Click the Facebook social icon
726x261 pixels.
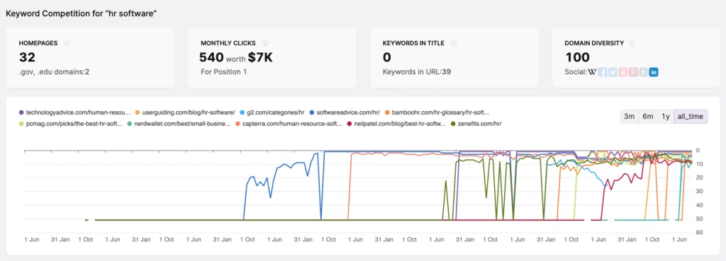point(603,72)
